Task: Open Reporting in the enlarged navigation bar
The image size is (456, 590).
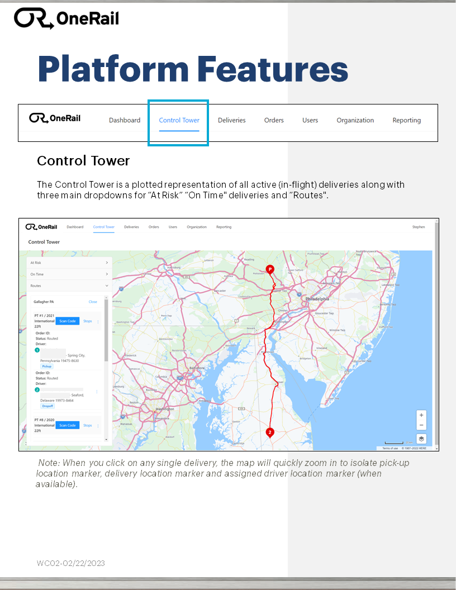Action: point(407,121)
